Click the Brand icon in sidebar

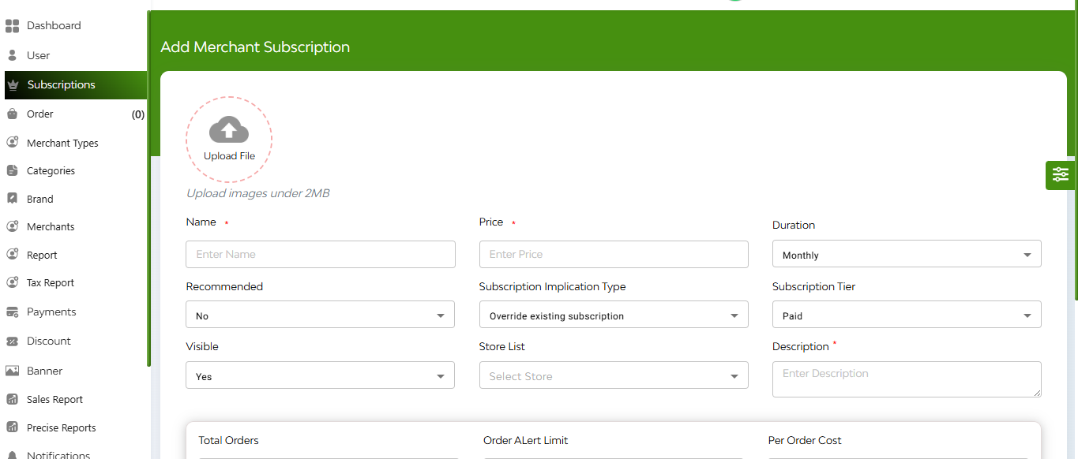pos(12,199)
